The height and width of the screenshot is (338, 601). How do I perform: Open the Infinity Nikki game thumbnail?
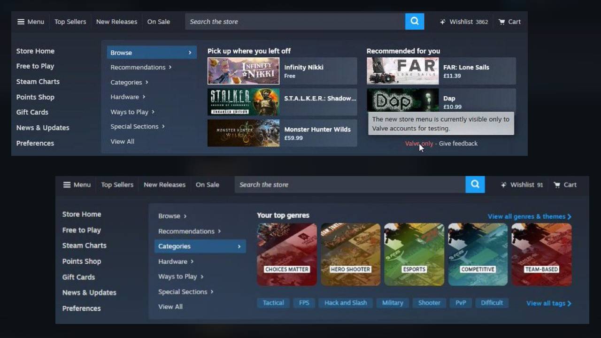click(x=243, y=71)
